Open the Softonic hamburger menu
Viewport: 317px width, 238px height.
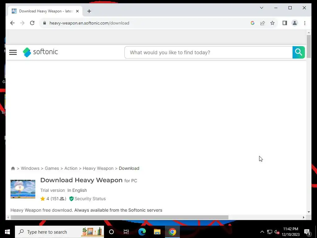[x=13, y=52]
